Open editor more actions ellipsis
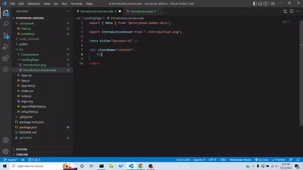The image size is (303, 170). [298, 11]
